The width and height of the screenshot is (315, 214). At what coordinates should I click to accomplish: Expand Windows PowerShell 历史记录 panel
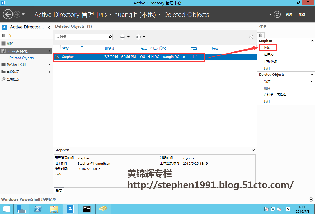pyautogui.click(x=311, y=199)
